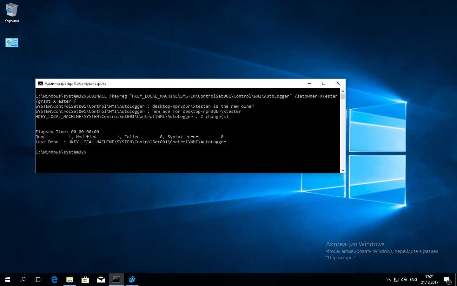Image resolution: width=457 pixels, height=286 pixels.
Task: Open File Explorer from the taskbar
Action: [70, 280]
